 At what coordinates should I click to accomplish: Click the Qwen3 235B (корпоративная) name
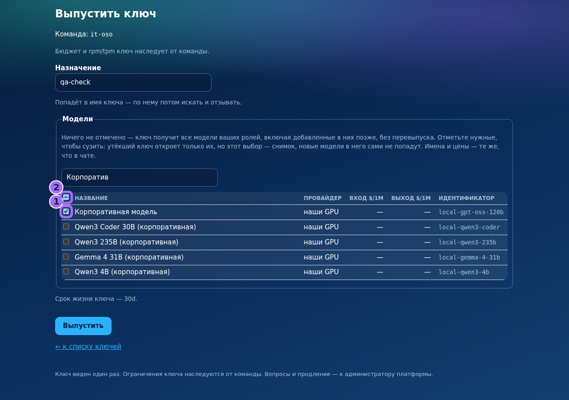(126, 242)
